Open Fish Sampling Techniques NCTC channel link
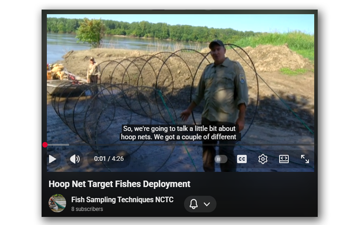 122,200
